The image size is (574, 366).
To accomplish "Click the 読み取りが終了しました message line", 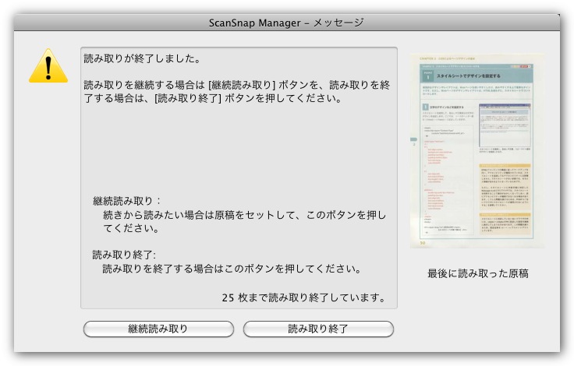I will click(142, 58).
